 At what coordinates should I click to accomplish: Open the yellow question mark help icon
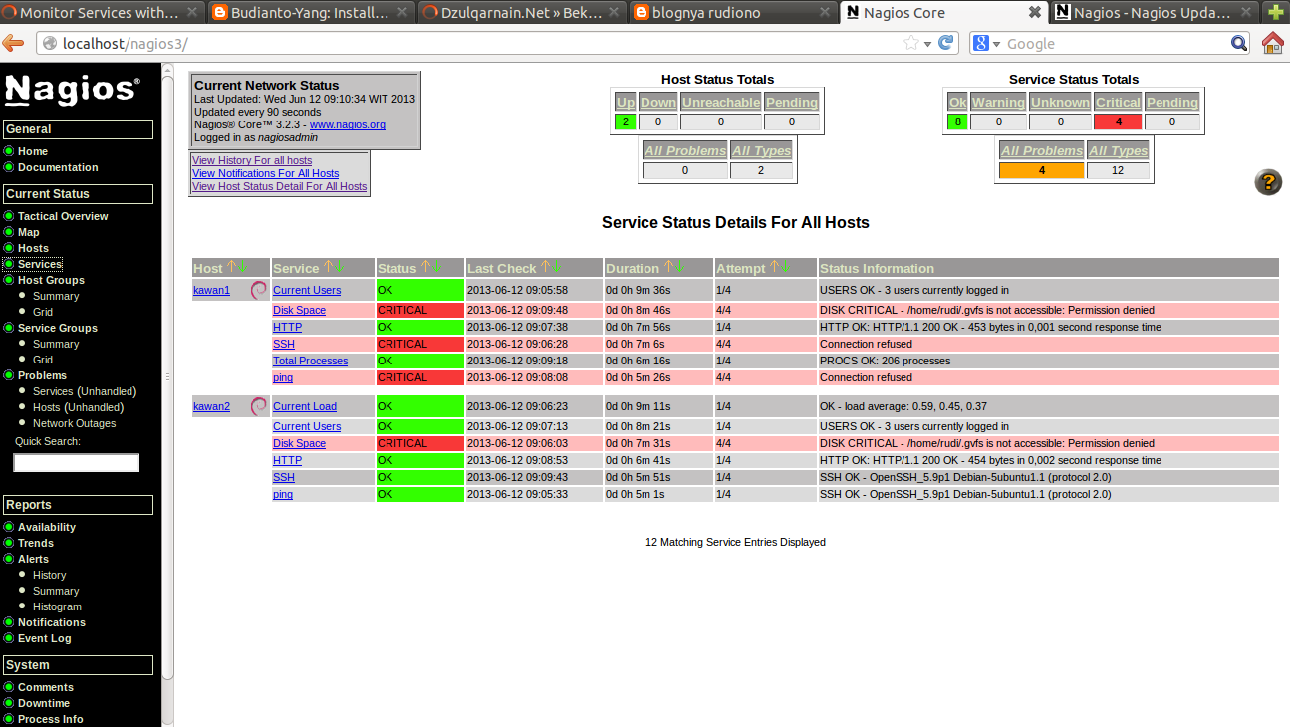(1268, 182)
